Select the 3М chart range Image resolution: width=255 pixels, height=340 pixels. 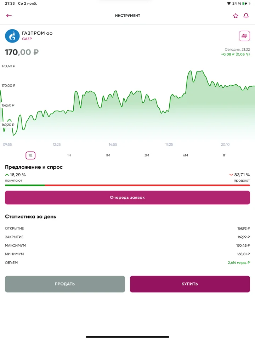[x=147, y=155]
